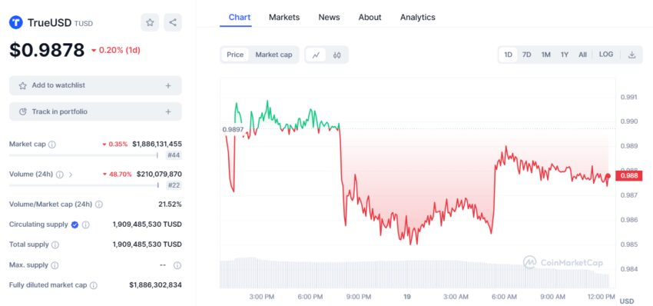The image size is (653, 306).
Task: Expand Add to watlist plus sign
Action: (168, 85)
